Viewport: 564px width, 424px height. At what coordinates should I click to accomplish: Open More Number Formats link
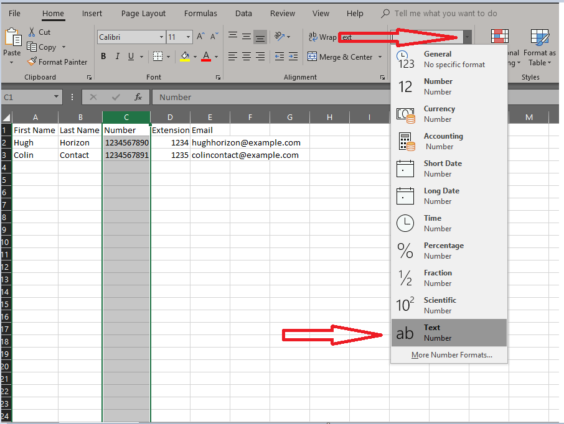click(x=452, y=354)
